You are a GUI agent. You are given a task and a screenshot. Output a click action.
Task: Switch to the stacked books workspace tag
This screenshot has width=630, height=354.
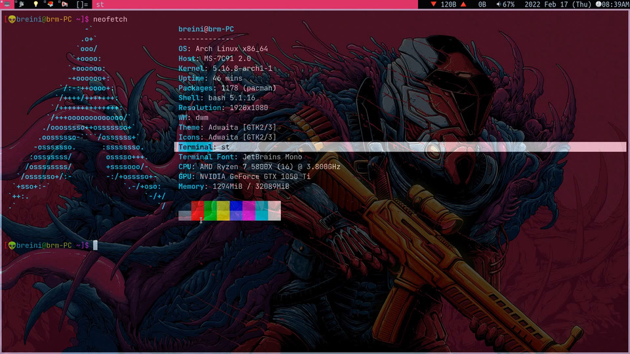50,5
